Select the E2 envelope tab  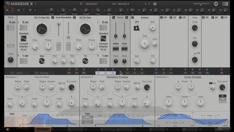[x=105, y=73]
